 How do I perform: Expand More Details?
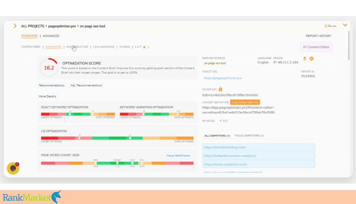[47, 96]
